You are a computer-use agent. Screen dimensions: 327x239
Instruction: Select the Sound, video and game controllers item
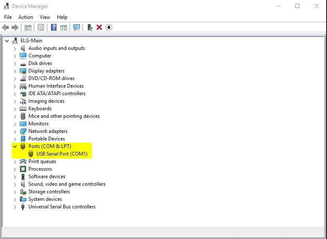click(x=67, y=184)
